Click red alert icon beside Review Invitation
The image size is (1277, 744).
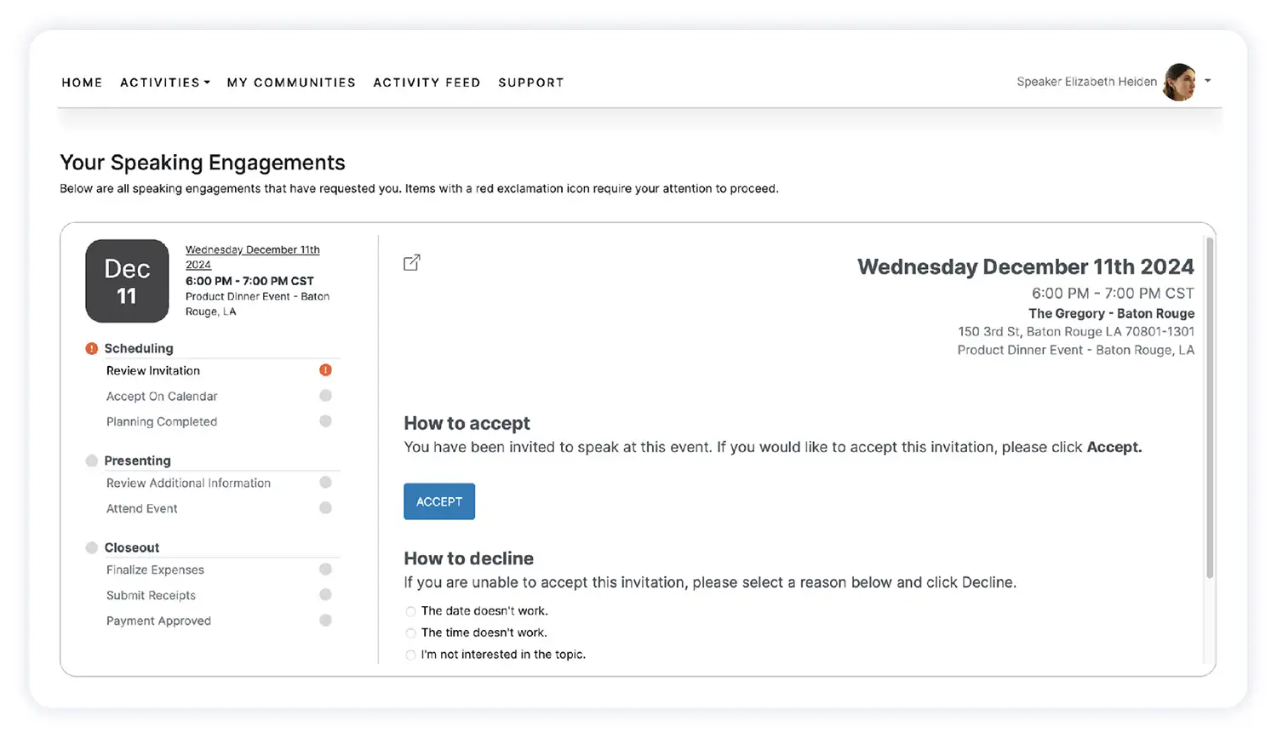tap(325, 370)
